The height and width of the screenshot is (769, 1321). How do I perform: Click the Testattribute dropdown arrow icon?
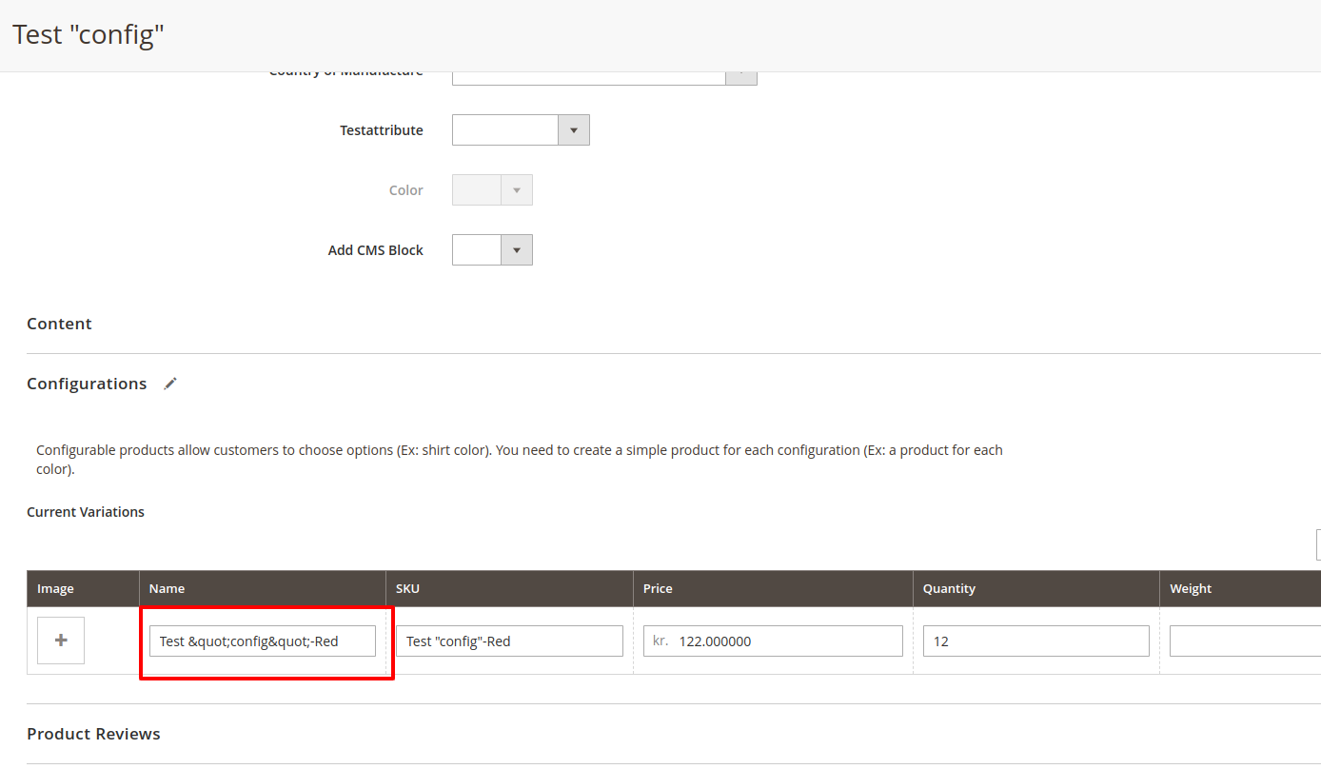[x=574, y=129]
